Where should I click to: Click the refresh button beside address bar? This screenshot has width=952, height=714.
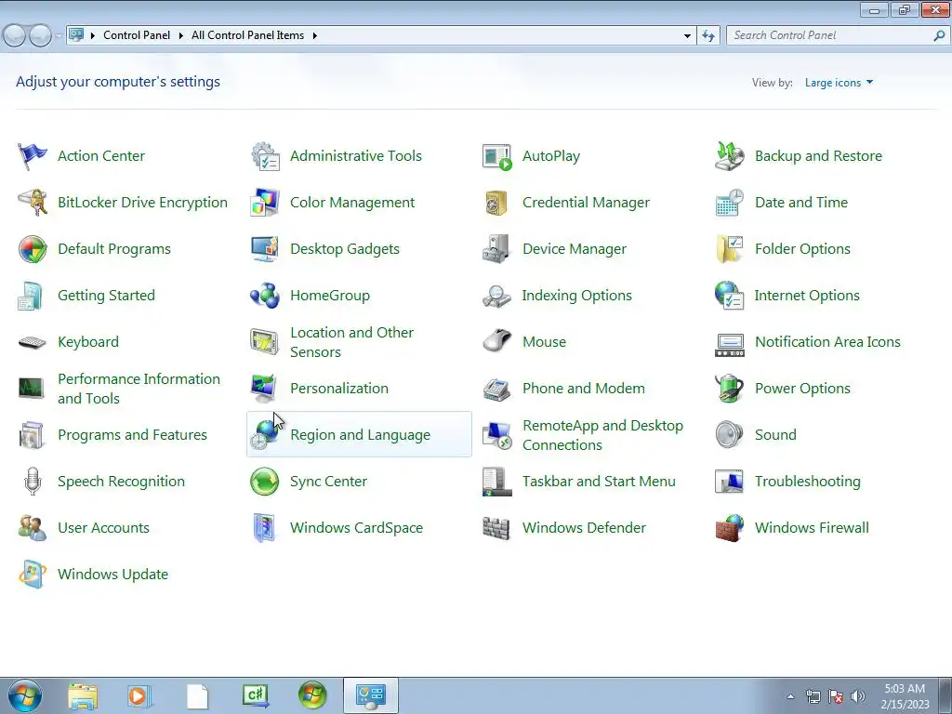[x=707, y=36]
